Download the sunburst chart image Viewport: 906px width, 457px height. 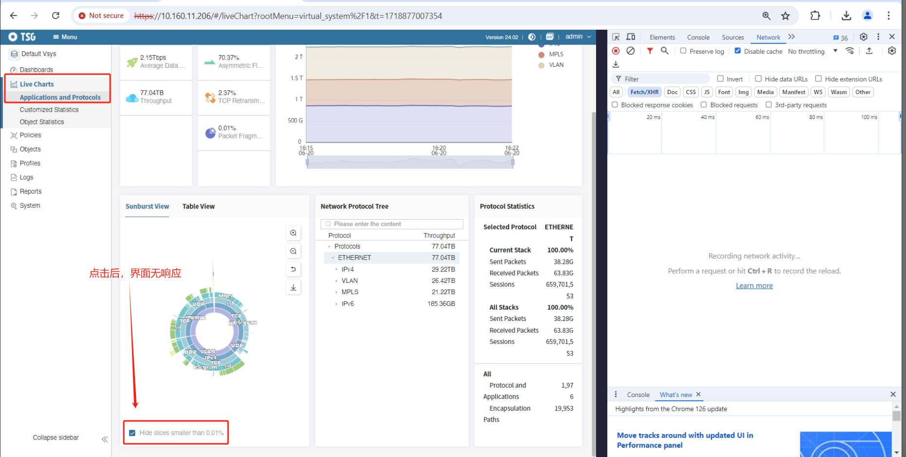tap(293, 288)
